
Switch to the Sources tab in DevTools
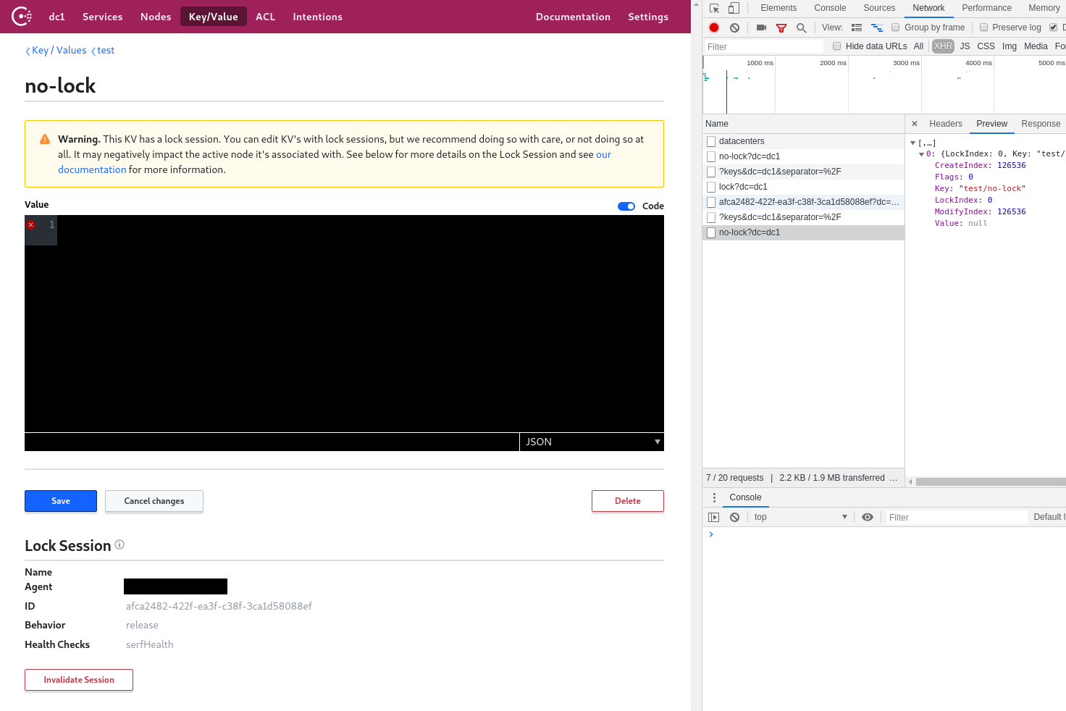coord(879,7)
